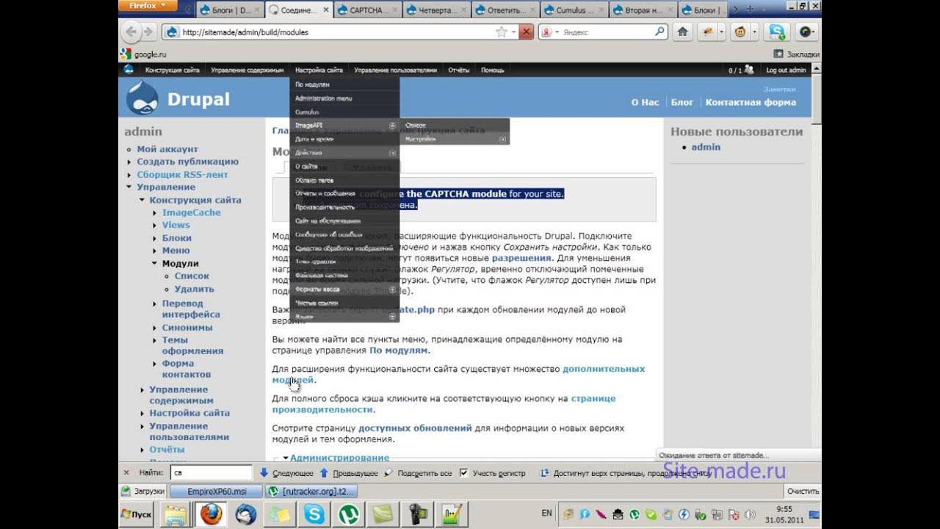Open the Отчёты admin menu
This screenshot has height=529, width=940.
[x=459, y=70]
